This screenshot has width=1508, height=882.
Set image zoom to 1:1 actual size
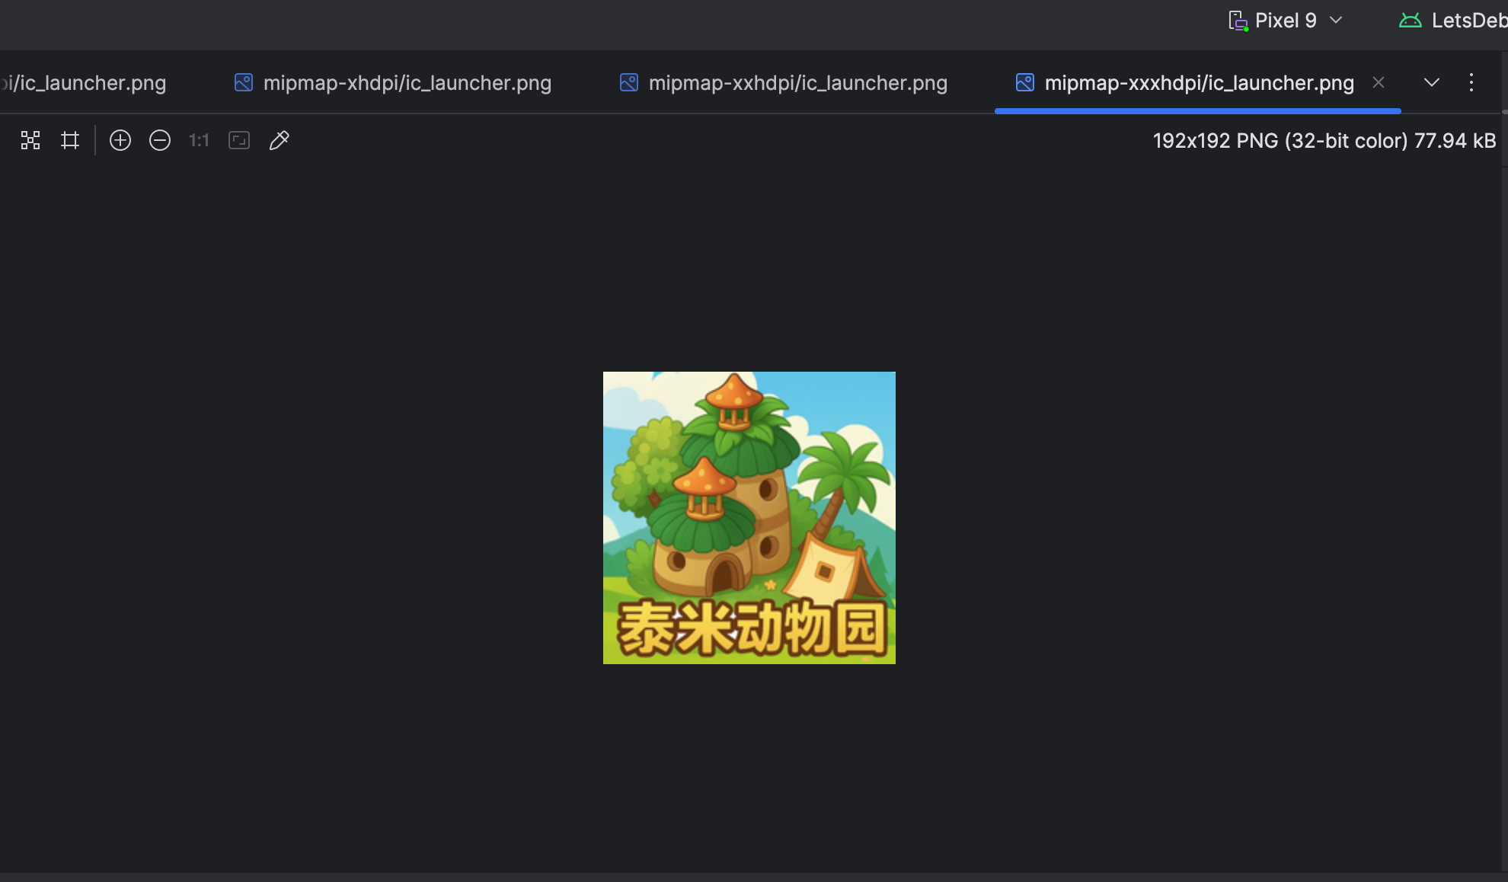point(199,140)
